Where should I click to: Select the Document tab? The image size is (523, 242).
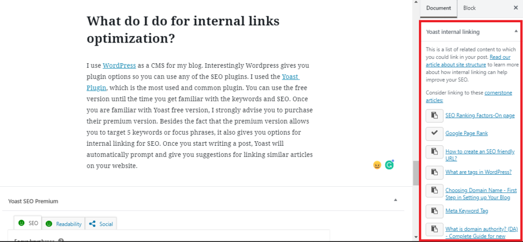tap(439, 8)
